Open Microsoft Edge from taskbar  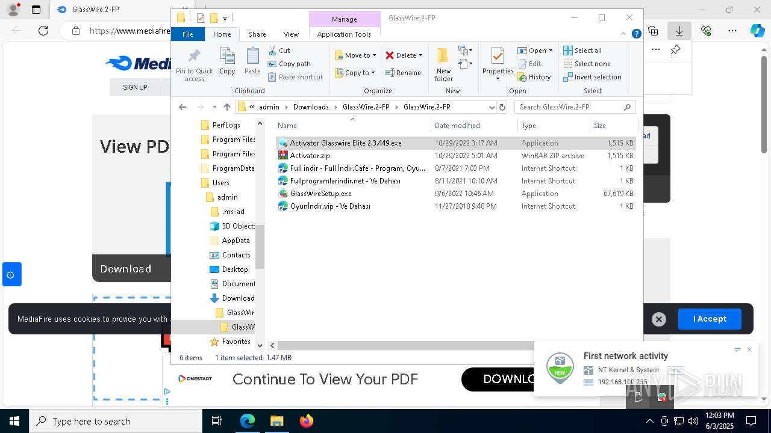[x=248, y=421]
